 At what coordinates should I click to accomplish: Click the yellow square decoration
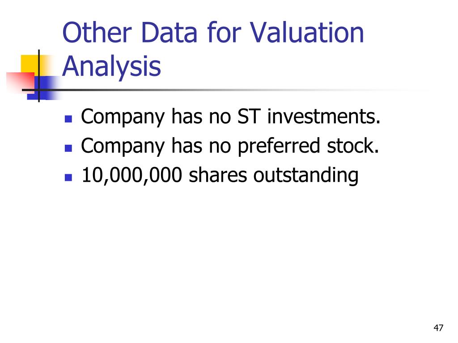(30, 64)
